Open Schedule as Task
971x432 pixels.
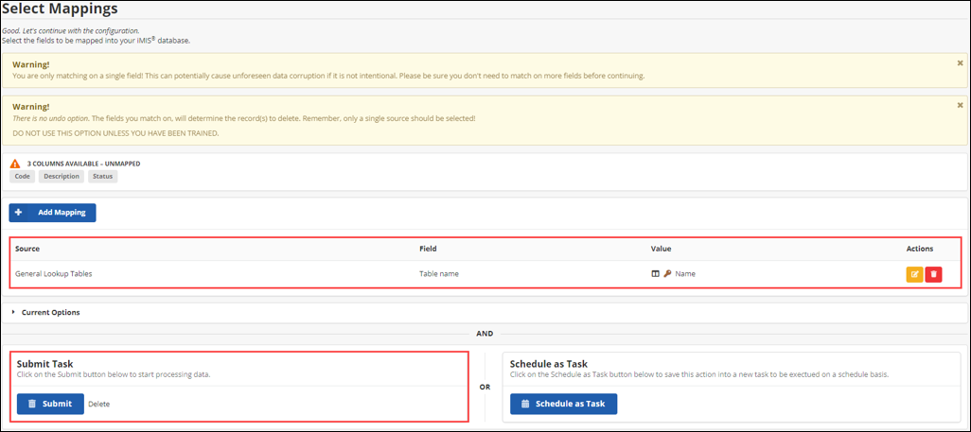pos(563,404)
